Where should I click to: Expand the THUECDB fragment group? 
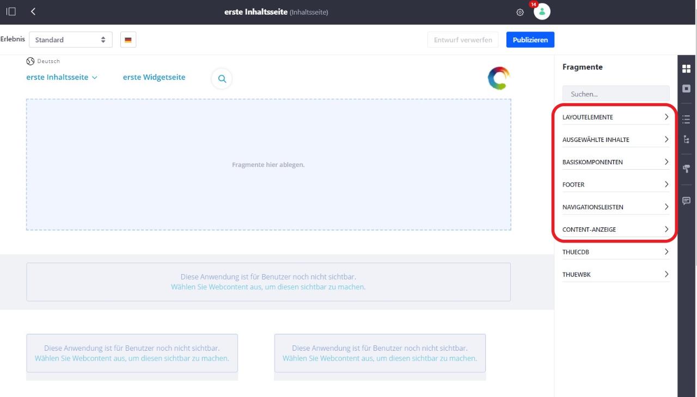coord(616,252)
